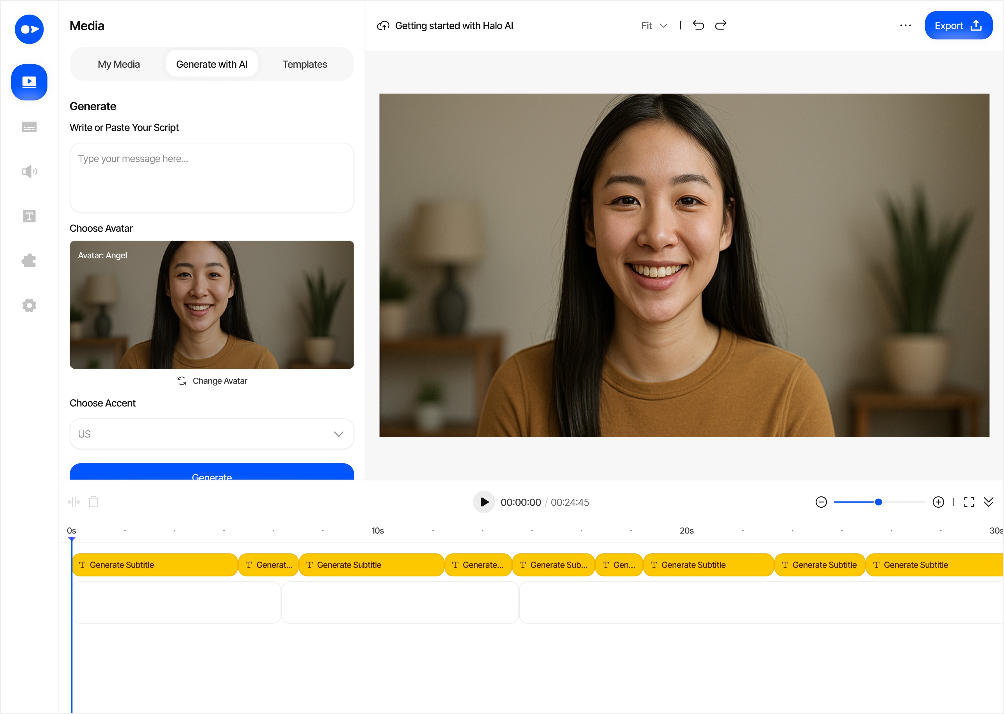1004x714 pixels.
Task: Open the Settings gear sidebar icon
Action: click(29, 305)
